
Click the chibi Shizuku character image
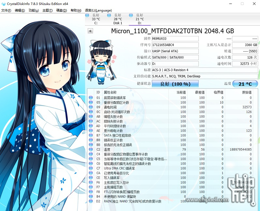pyautogui.click(x=101, y=62)
